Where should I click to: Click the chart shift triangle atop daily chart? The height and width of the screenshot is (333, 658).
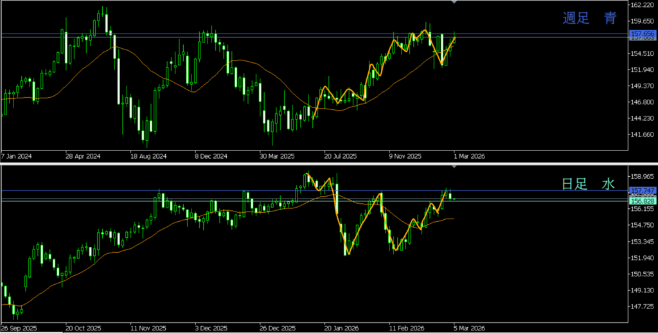pos(455,167)
